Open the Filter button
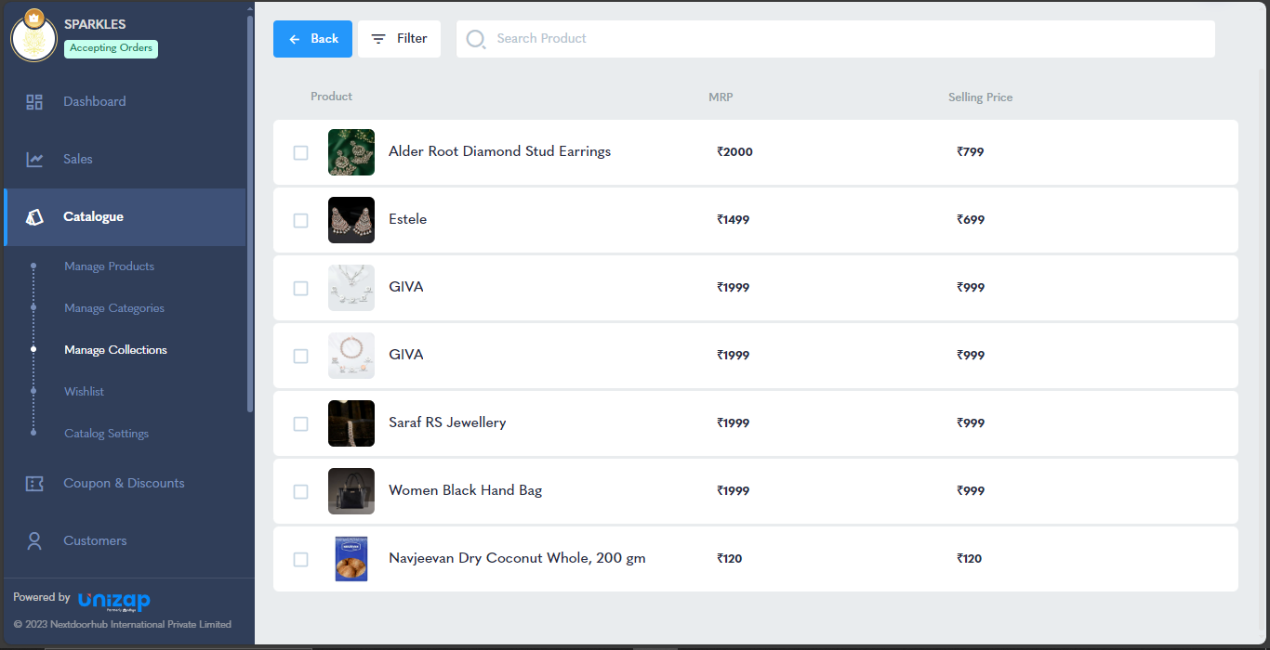Viewport: 1270px width, 650px height. [399, 39]
